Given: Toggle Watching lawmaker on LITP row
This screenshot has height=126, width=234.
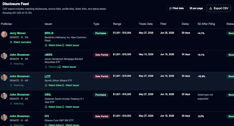Looking at the screenshot, I should tap(17, 85).
